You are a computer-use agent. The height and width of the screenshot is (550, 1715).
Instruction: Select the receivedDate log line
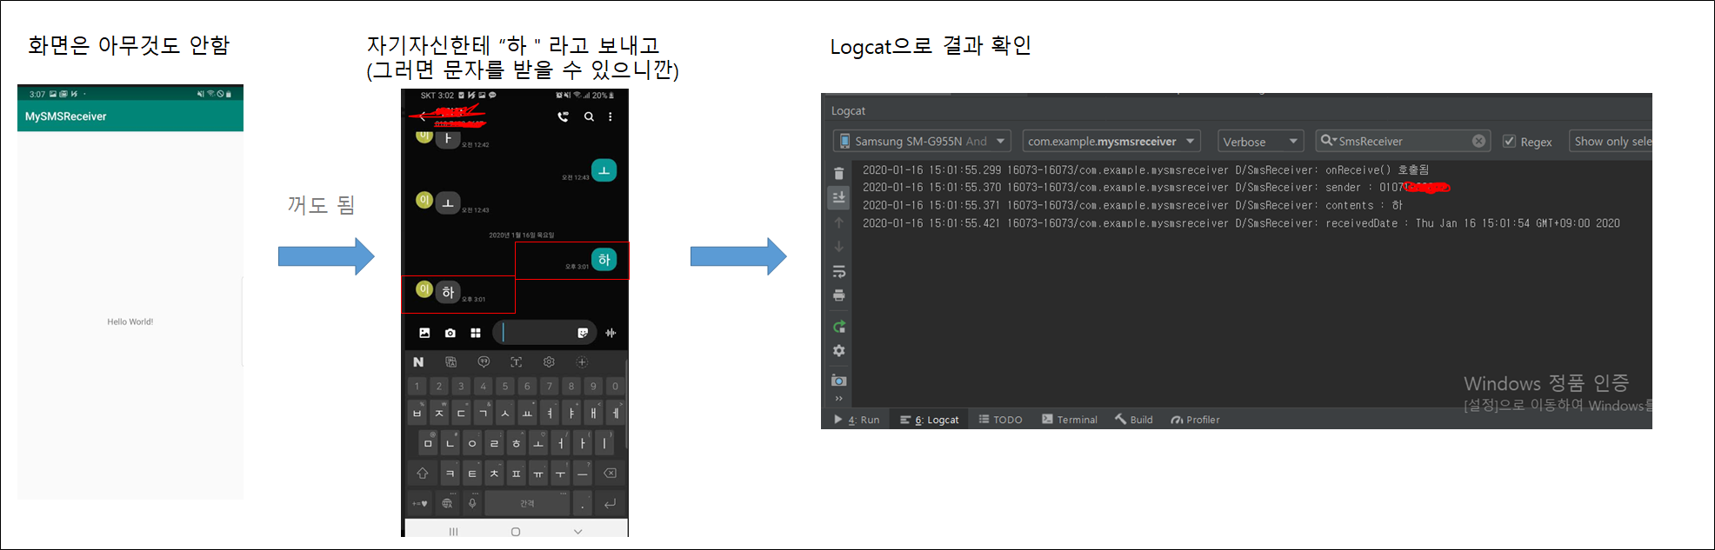1241,223
